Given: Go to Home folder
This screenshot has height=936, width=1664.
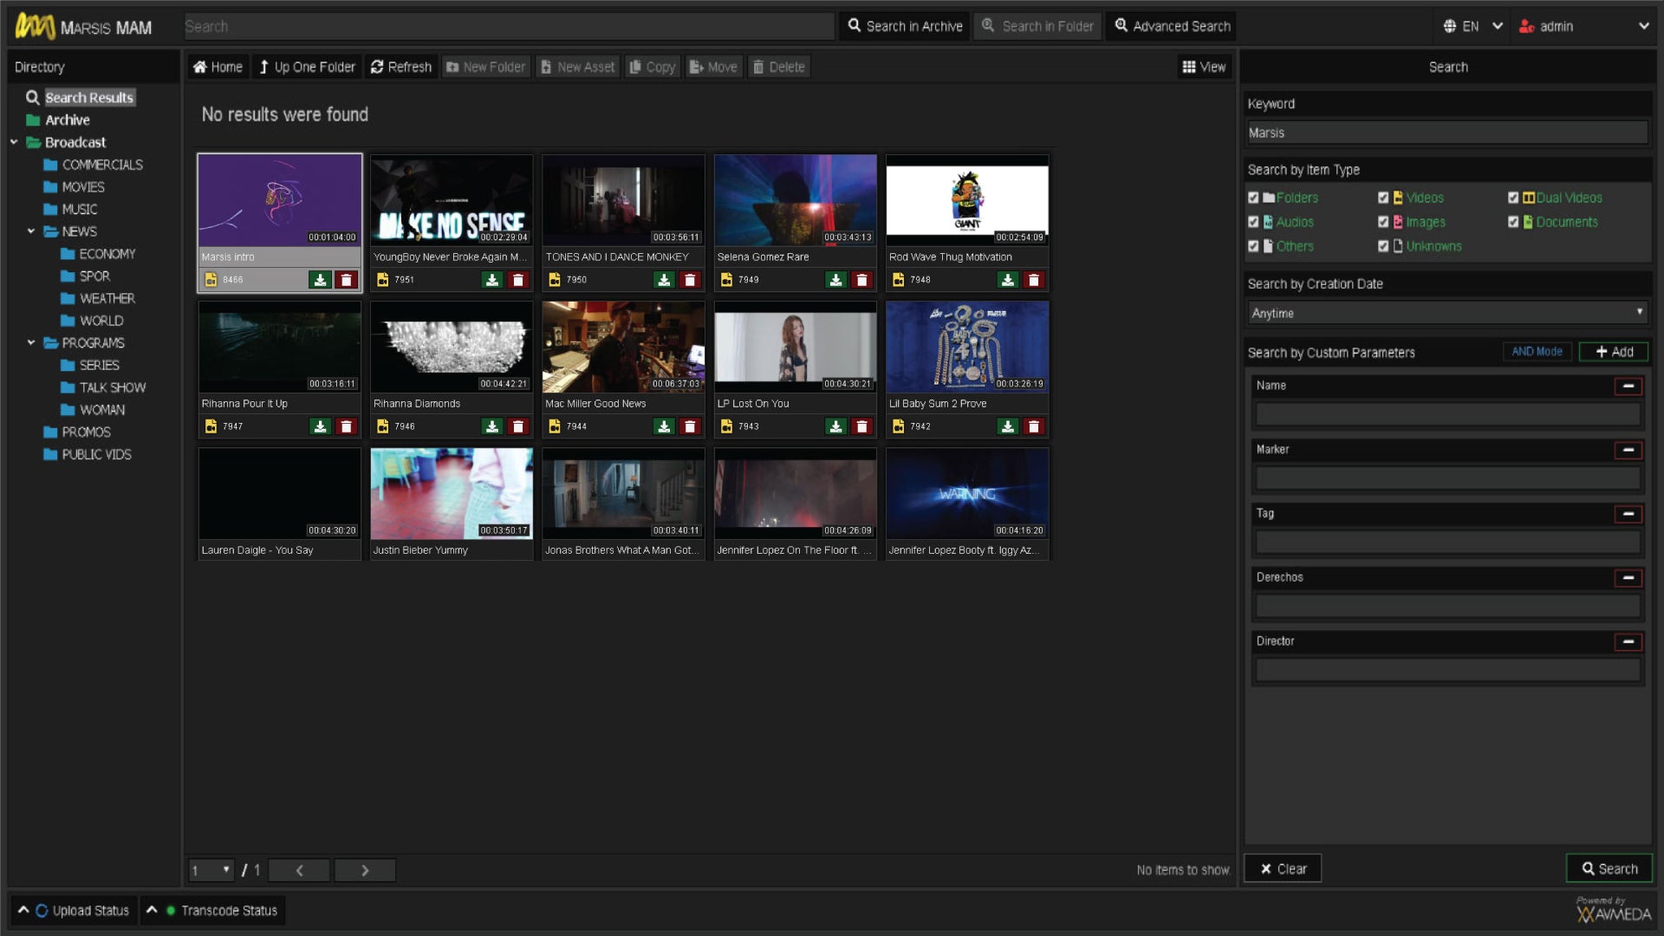Looking at the screenshot, I should point(218,67).
